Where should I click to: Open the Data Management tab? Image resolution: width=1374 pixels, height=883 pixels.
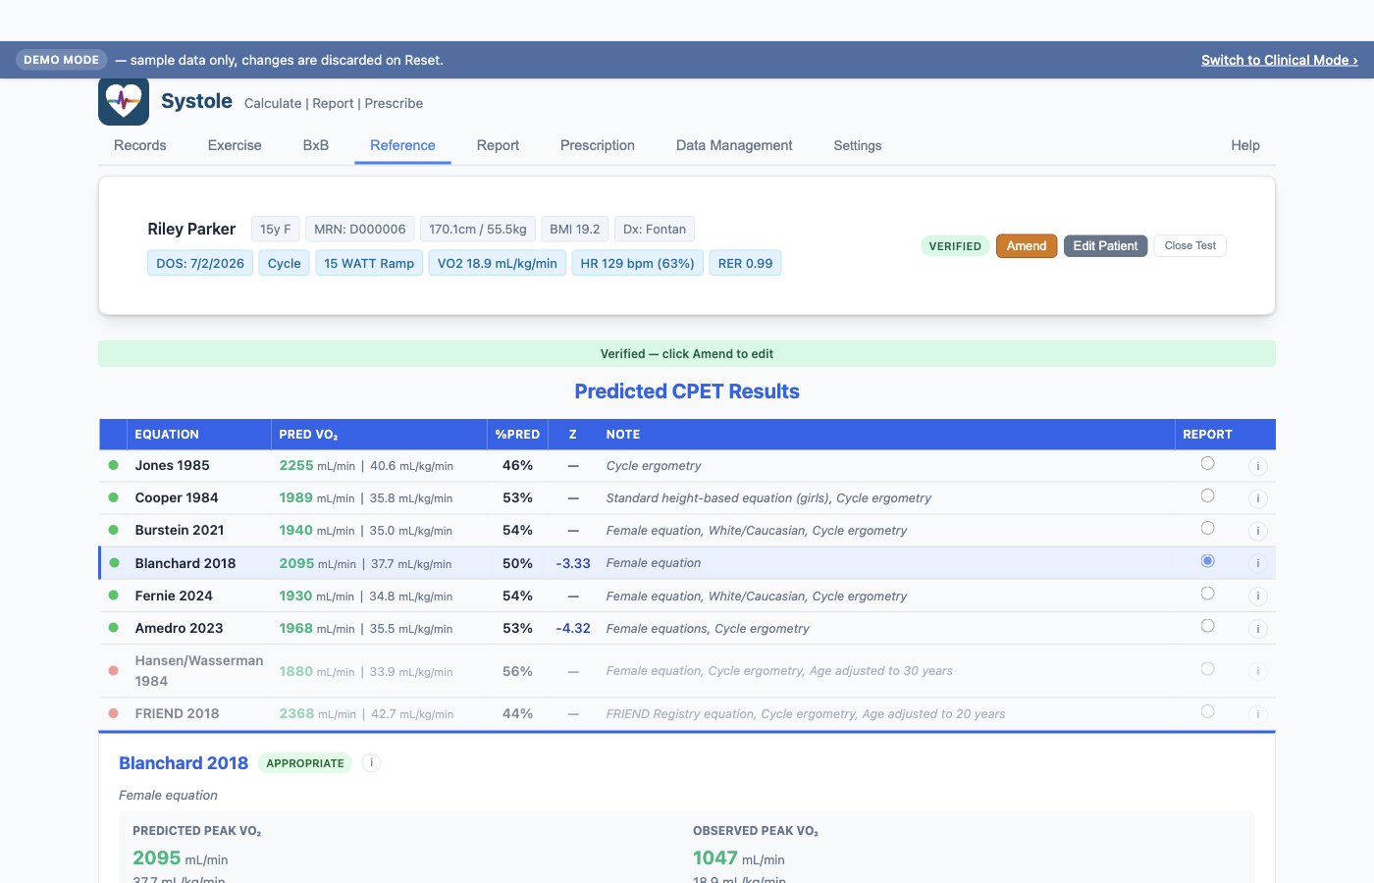coord(734,145)
